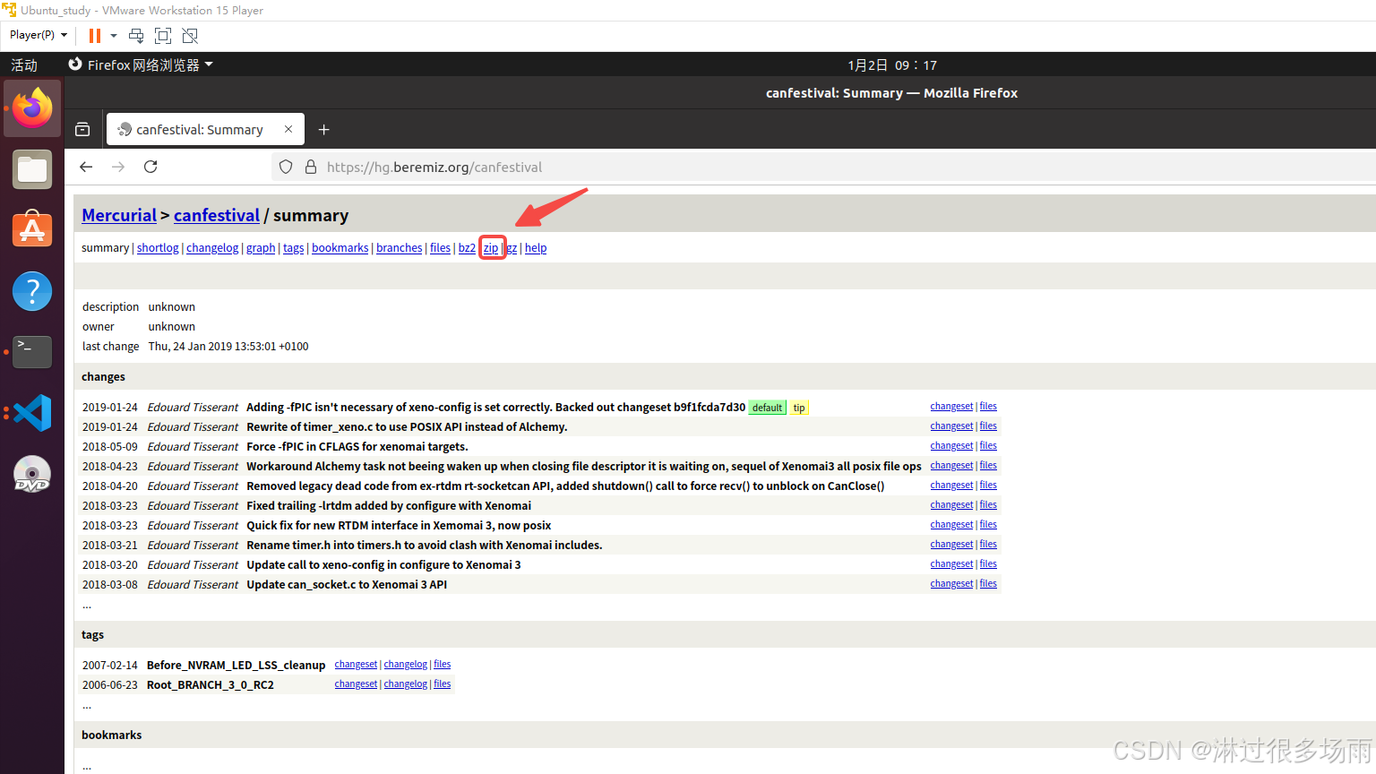Image resolution: width=1376 pixels, height=774 pixels.
Task: Open changeset for Fixed trailing -lrtdm commit
Action: point(951,505)
